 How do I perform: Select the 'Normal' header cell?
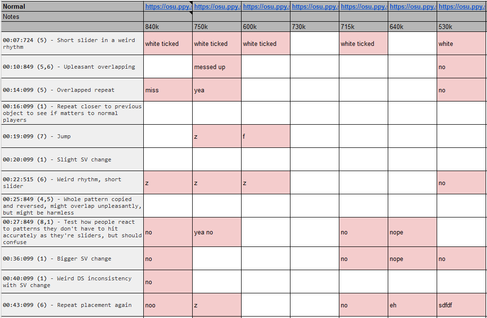click(72, 6)
